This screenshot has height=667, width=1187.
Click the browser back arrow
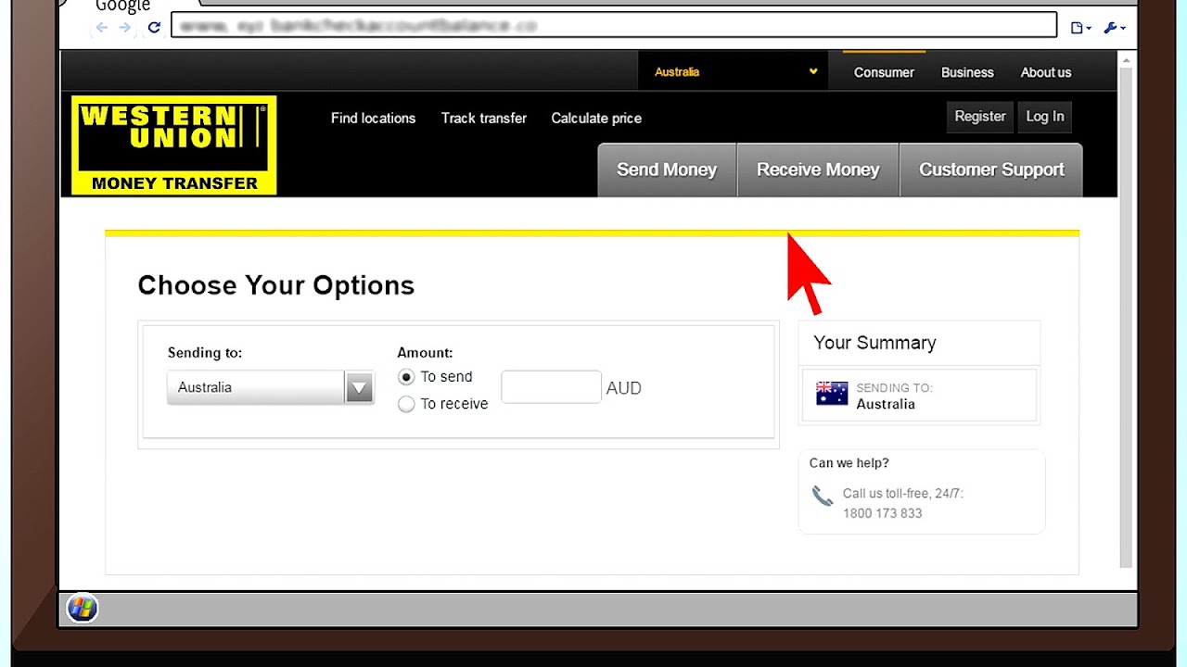point(102,28)
